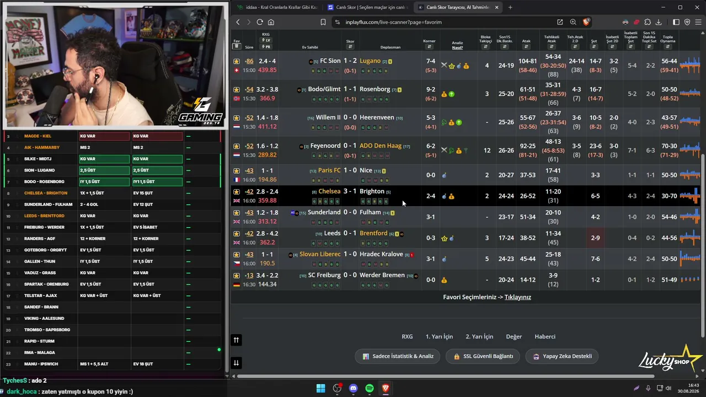Click SSL Güvenli Bağlantı badge
This screenshot has height=397, width=706.
pos(483,356)
